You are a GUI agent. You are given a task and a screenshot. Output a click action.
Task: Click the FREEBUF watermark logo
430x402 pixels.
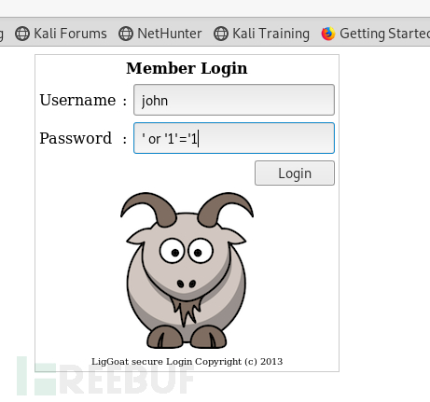tap(105, 376)
